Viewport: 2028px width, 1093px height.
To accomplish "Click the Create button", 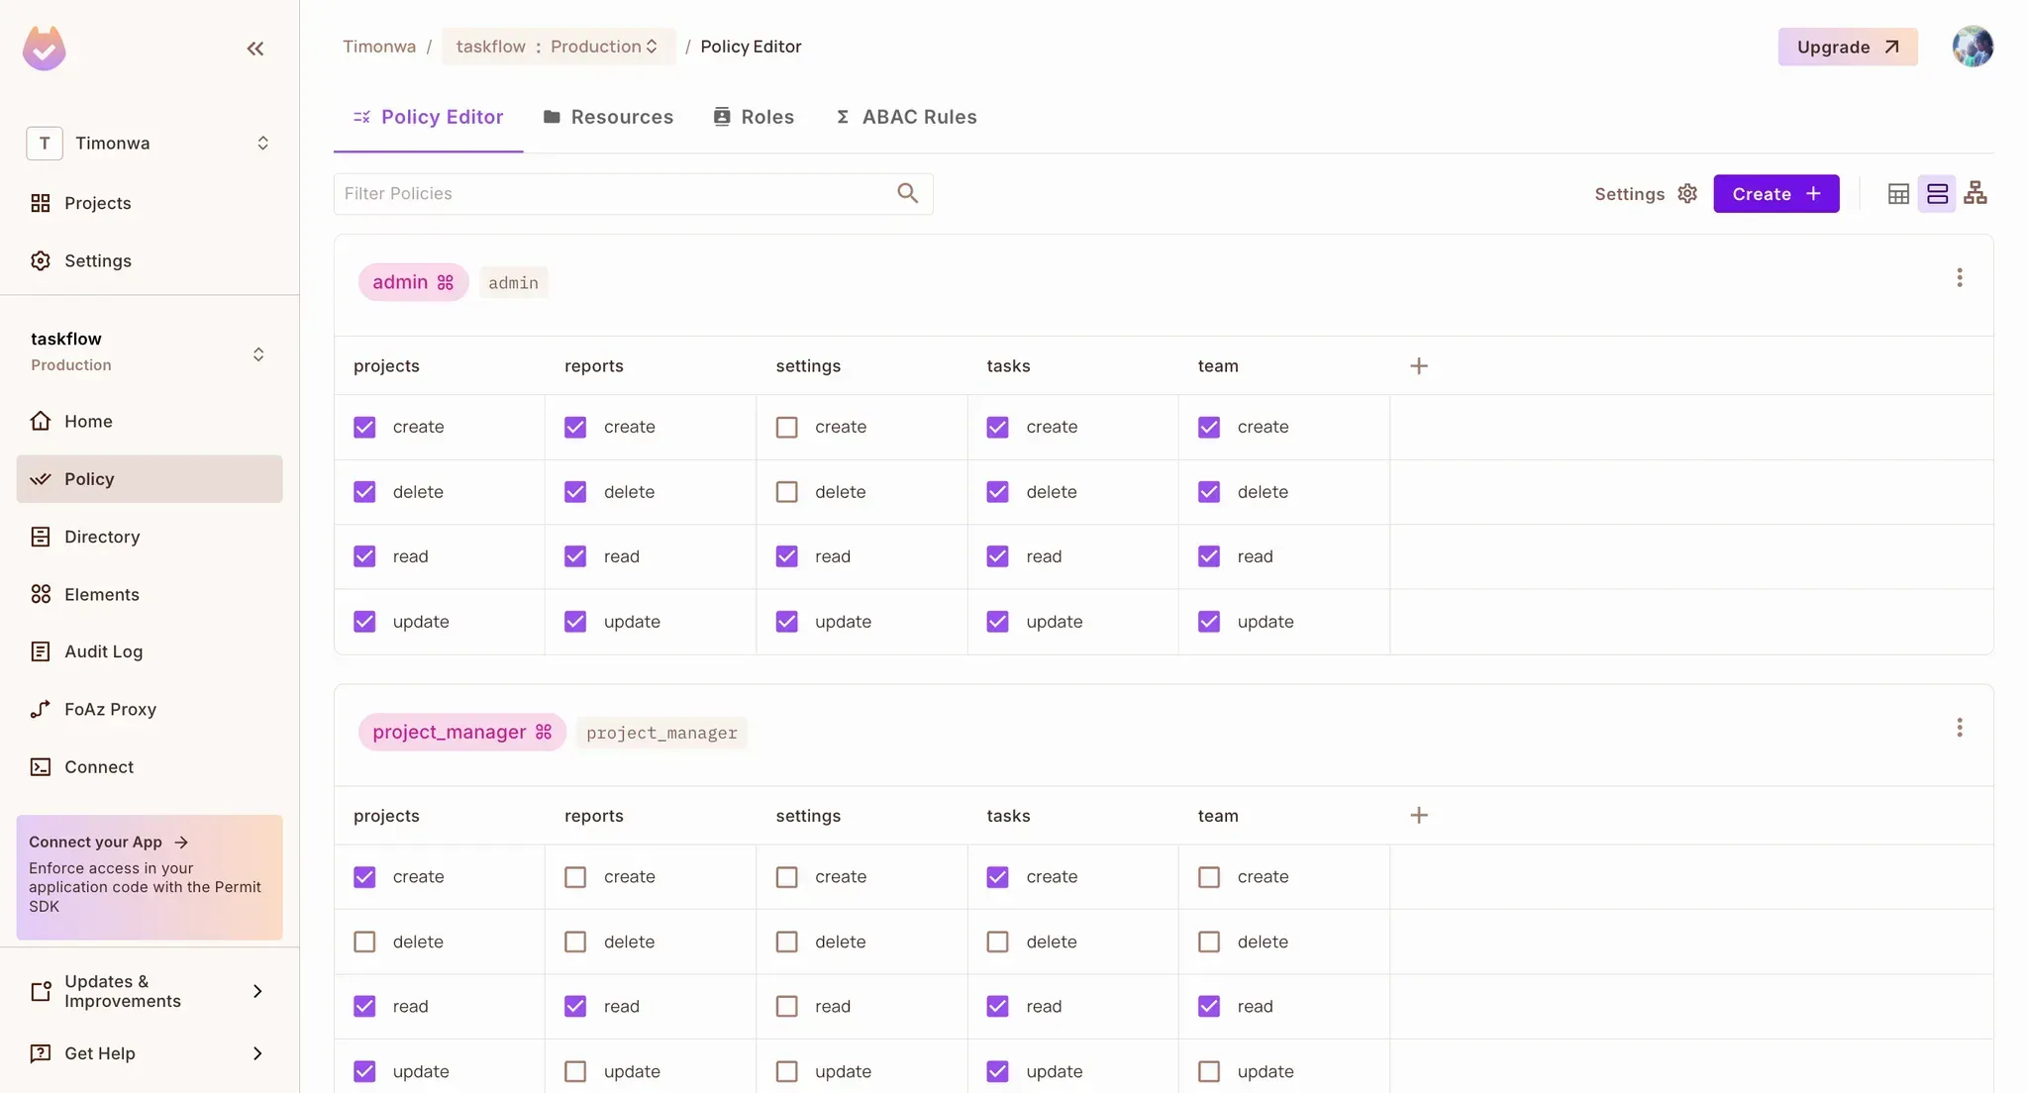I will coord(1775,194).
